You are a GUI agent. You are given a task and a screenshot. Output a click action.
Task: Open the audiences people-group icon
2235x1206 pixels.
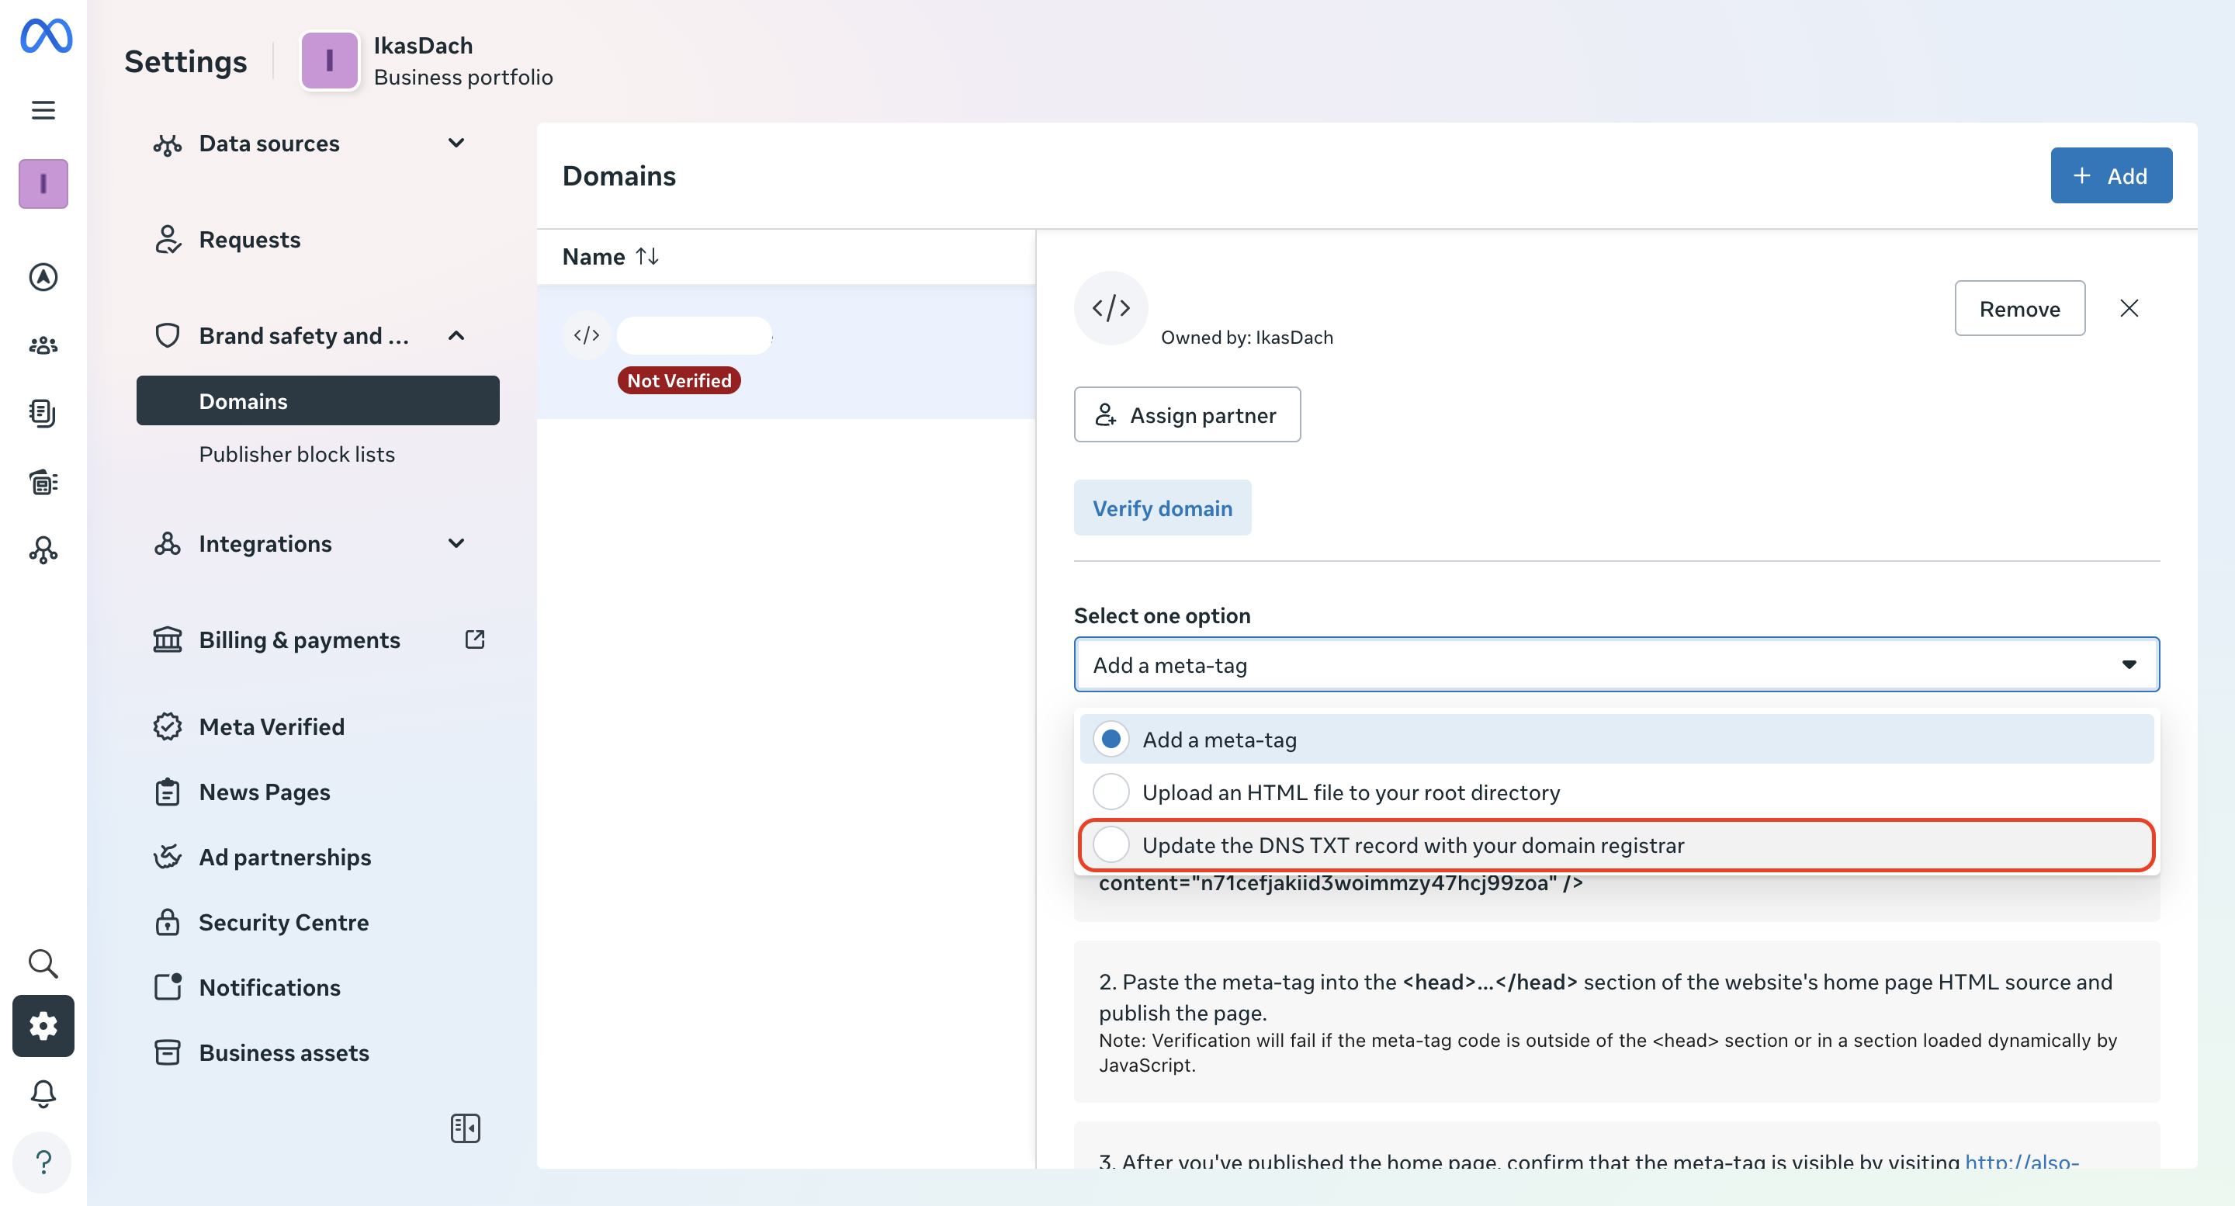[x=43, y=345]
